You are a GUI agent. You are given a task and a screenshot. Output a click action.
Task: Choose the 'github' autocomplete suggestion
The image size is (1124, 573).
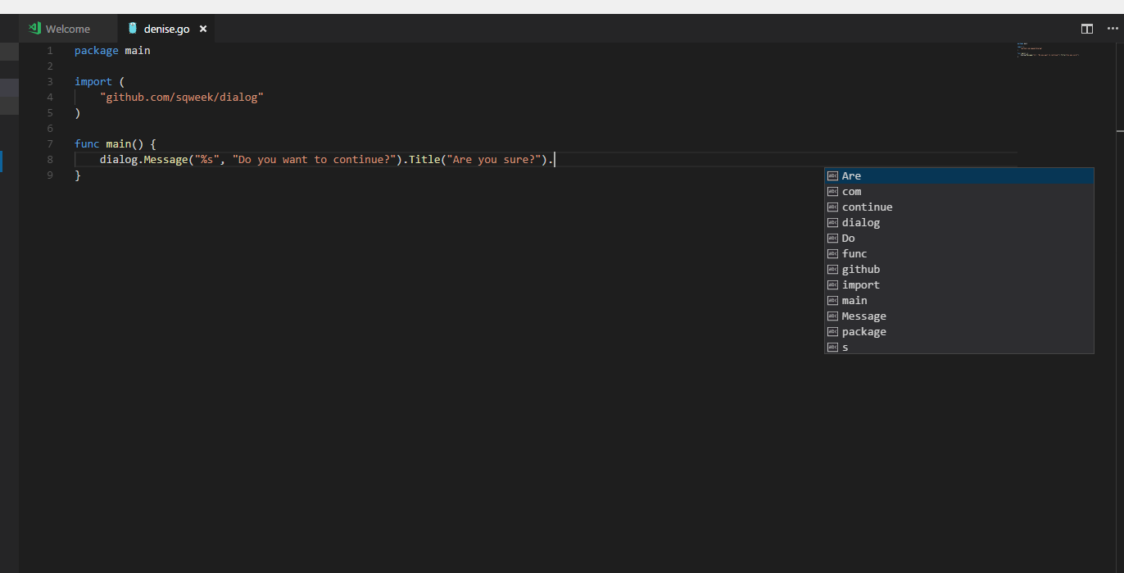tap(959, 269)
